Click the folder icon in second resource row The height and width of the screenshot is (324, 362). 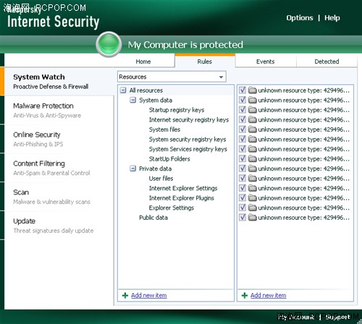pyautogui.click(x=253, y=100)
